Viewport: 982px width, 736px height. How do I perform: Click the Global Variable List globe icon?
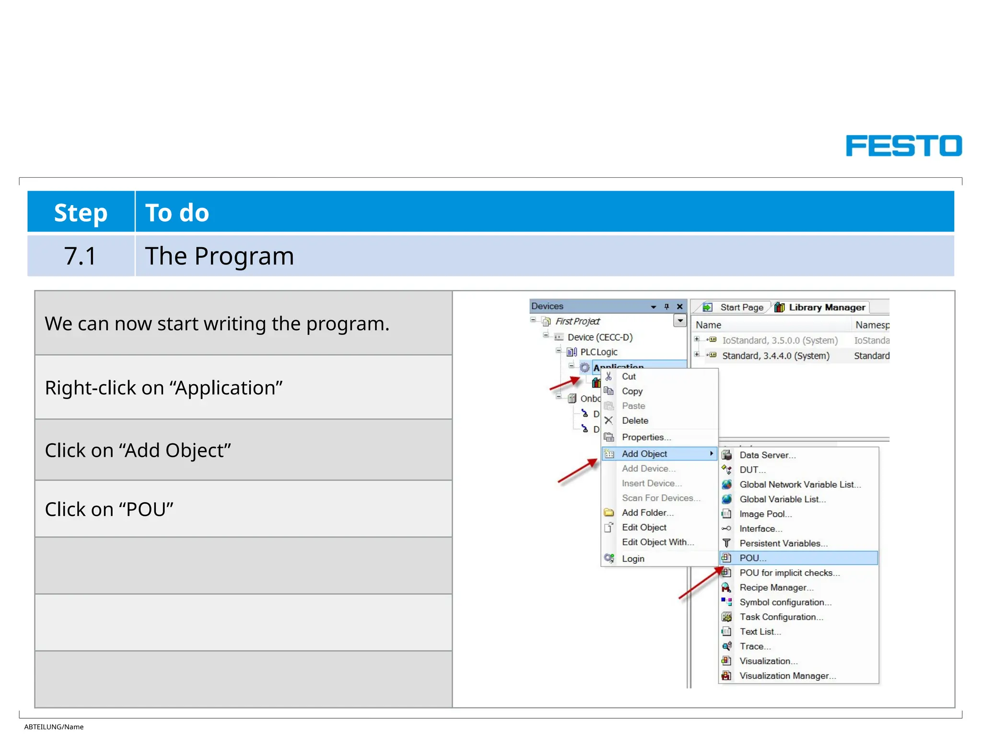click(726, 499)
